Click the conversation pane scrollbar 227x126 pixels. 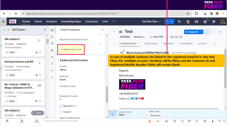225,68
